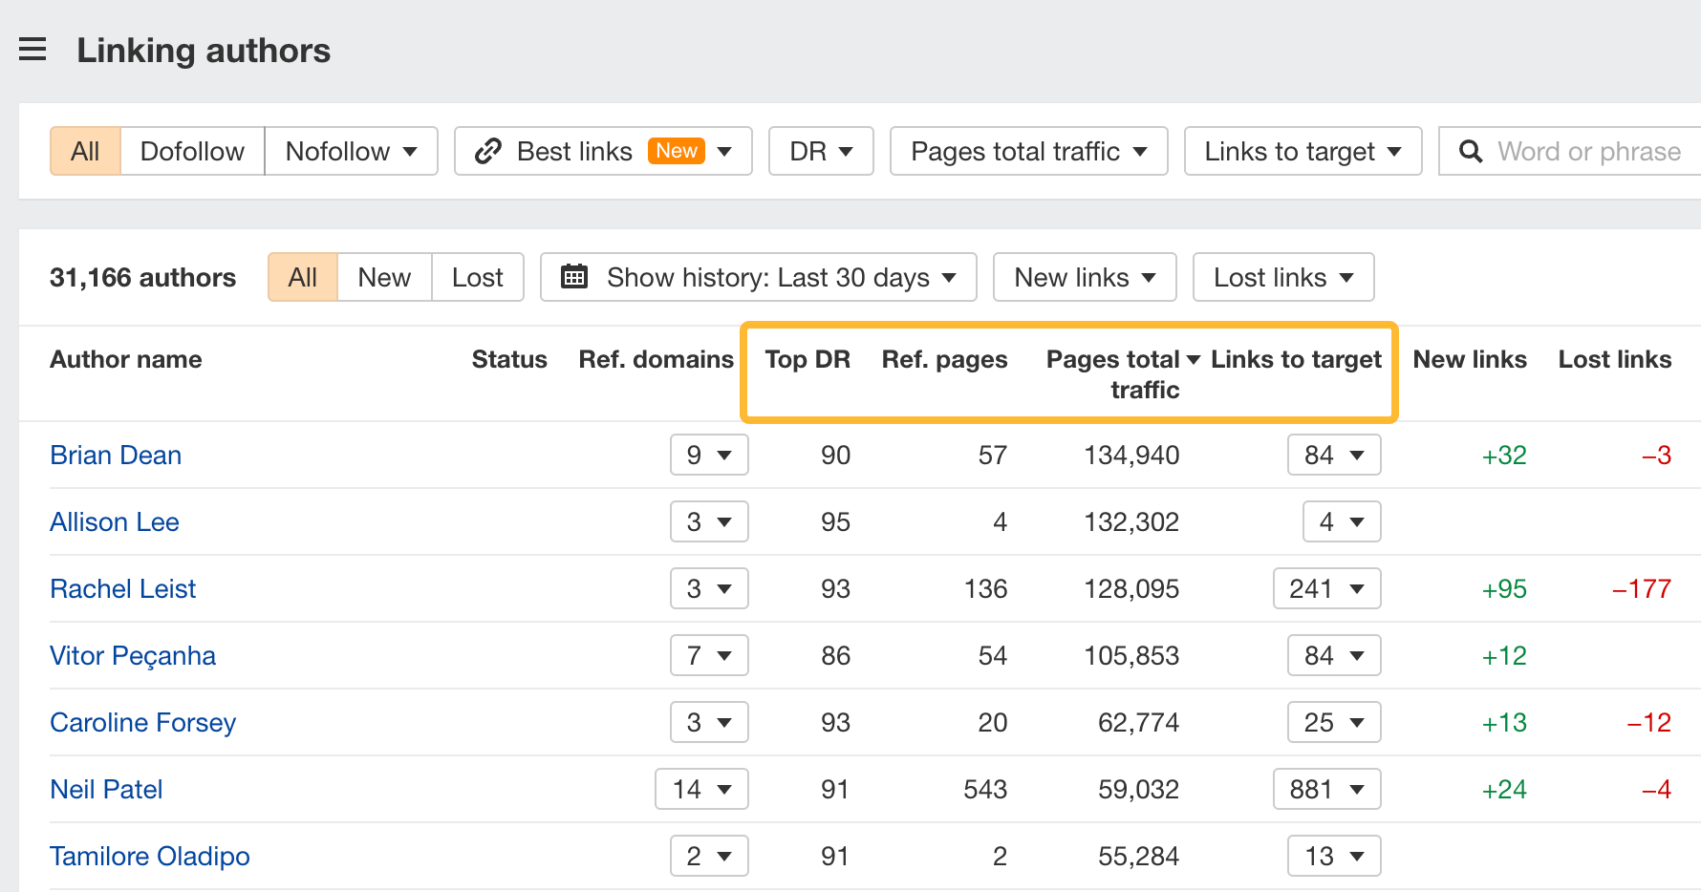1701x892 pixels.
Task: Click the chain link icon on Best links
Action: pos(489,151)
